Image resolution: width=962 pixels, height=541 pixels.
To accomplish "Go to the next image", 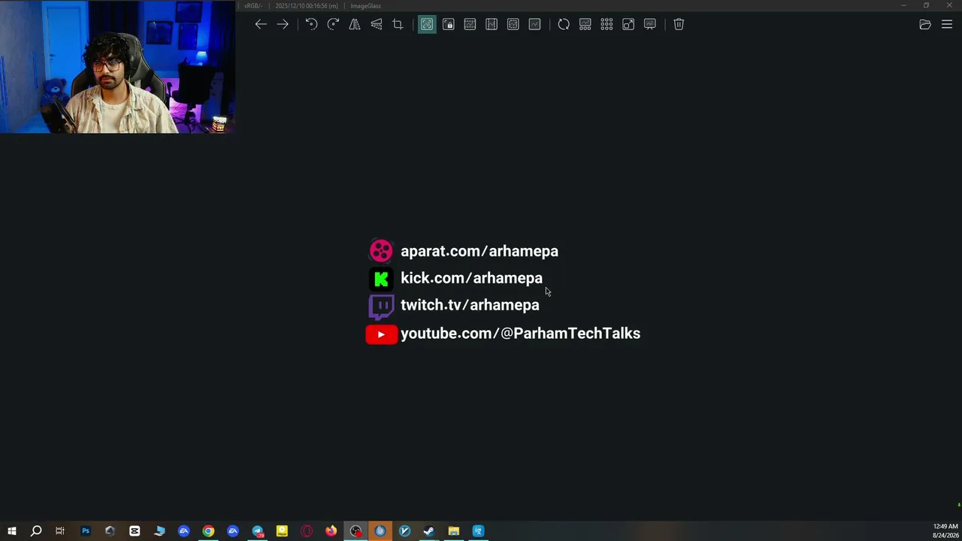I will pos(283,24).
